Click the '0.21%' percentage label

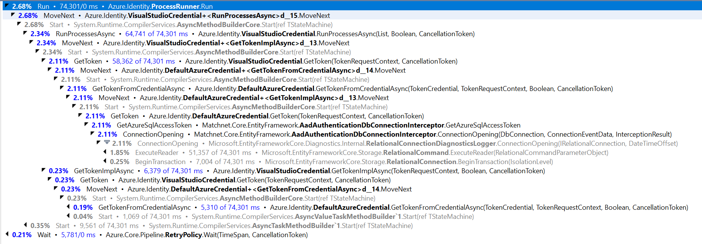[22, 235]
